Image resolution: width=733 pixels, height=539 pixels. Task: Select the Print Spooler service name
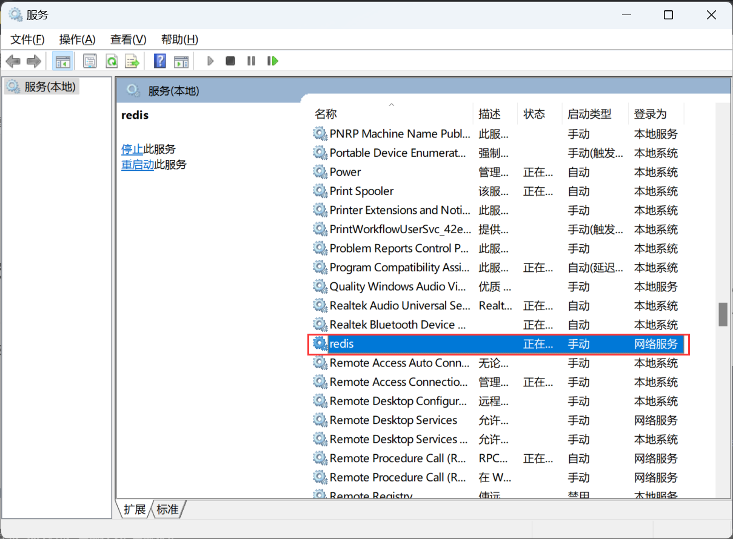[x=361, y=191]
